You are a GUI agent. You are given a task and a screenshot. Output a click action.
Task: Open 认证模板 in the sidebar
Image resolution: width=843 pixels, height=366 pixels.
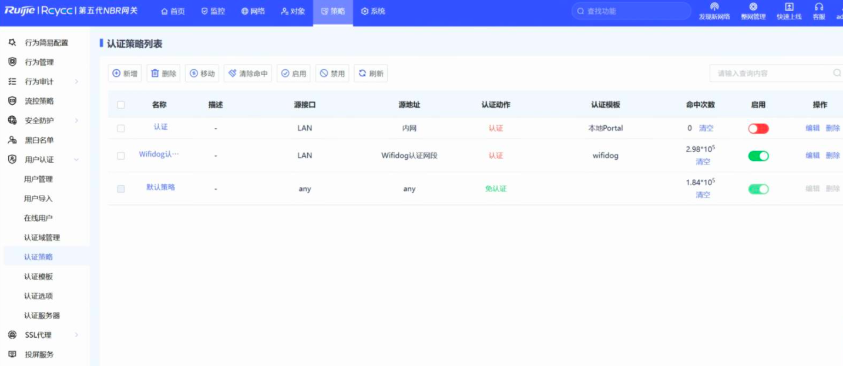[38, 276]
